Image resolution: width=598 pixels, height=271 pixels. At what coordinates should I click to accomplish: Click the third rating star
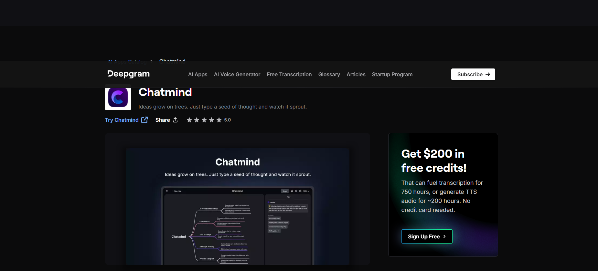[x=204, y=120]
